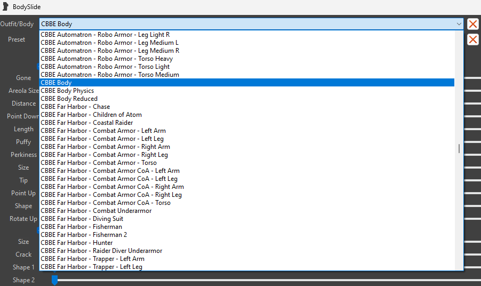This screenshot has height=286, width=481.
Task: Select Far Harbor Combat Armor - Left Leg
Action: [x=247, y=139]
